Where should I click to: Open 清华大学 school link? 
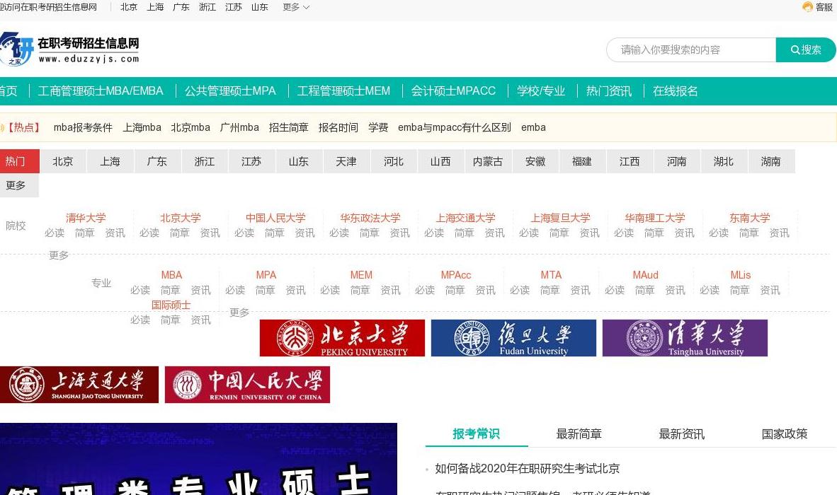coord(86,218)
